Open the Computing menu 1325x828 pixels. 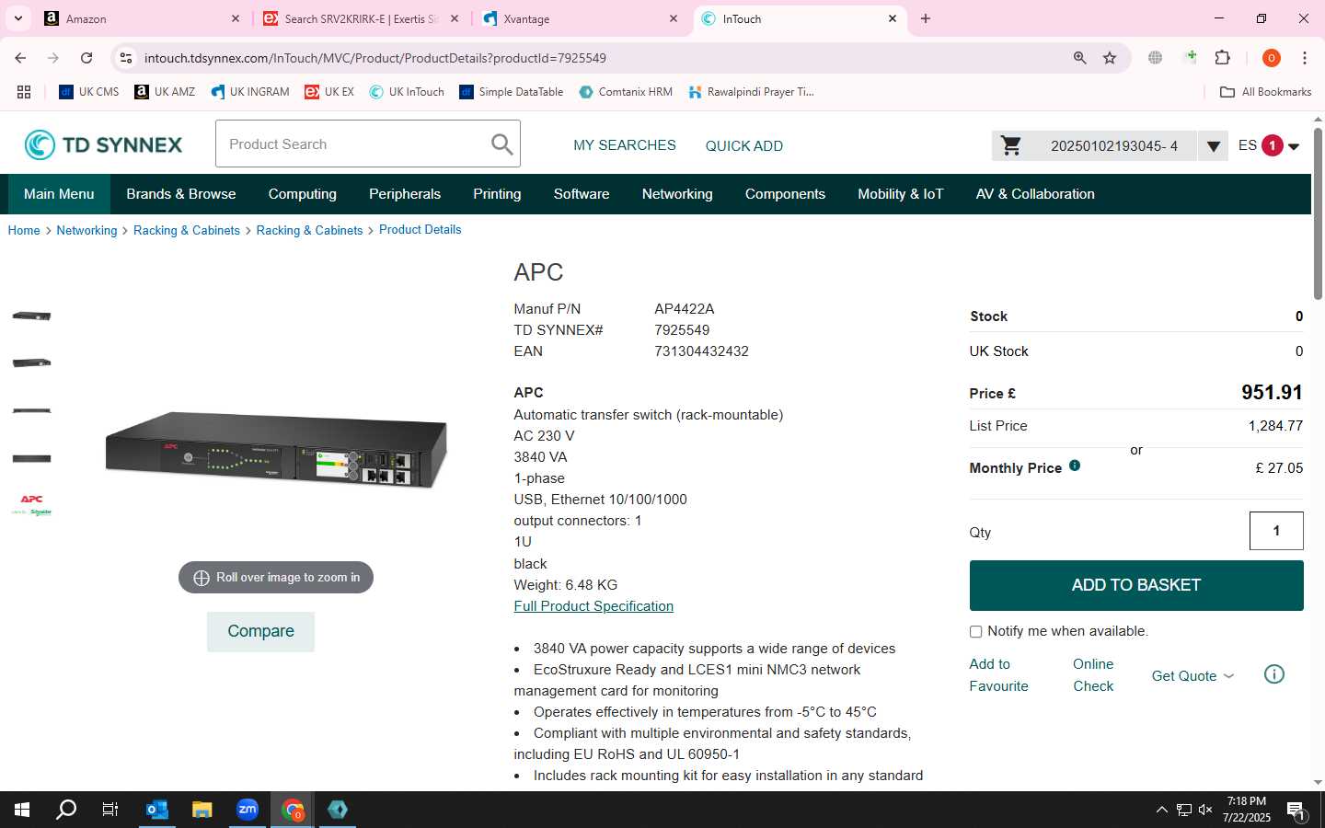click(303, 194)
